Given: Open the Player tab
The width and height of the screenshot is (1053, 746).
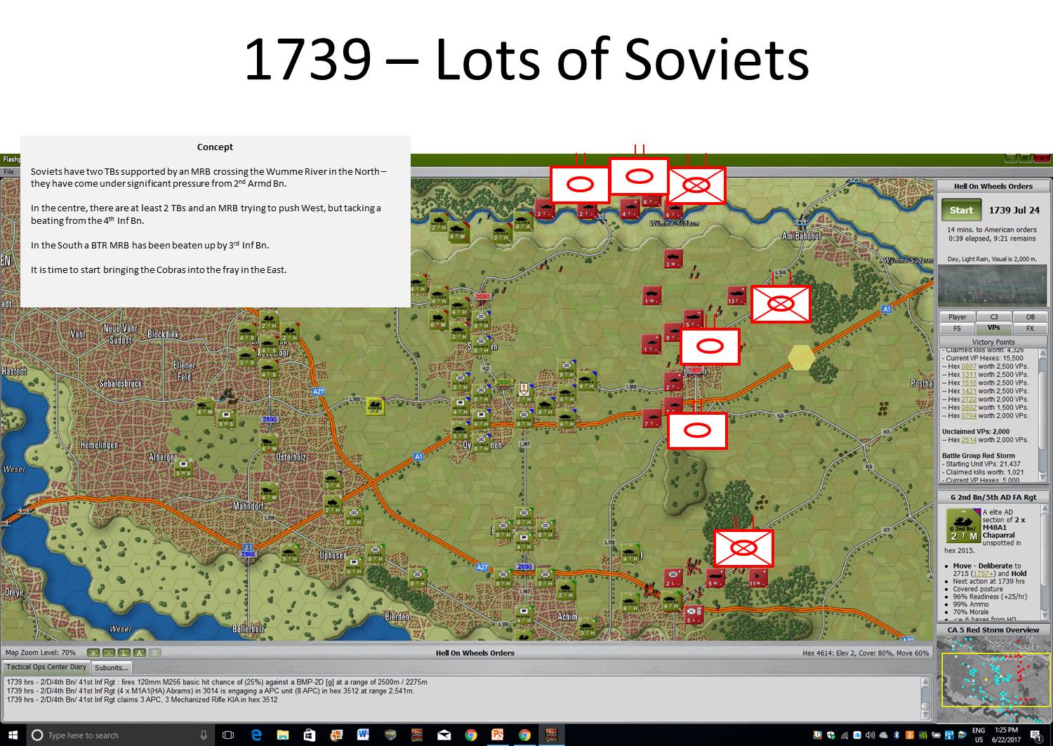Looking at the screenshot, I should point(957,317).
